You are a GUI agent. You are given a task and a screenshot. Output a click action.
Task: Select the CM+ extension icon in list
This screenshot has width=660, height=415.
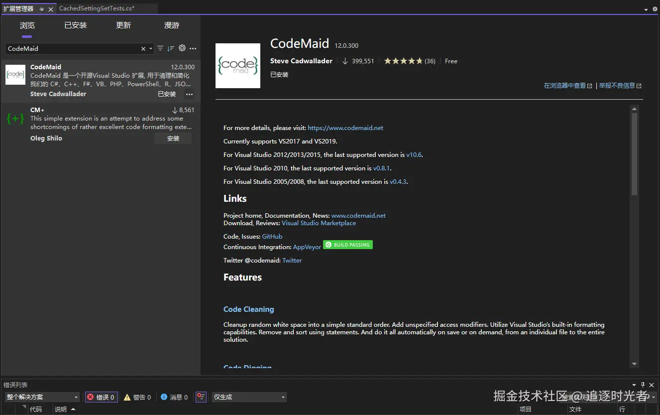15,118
